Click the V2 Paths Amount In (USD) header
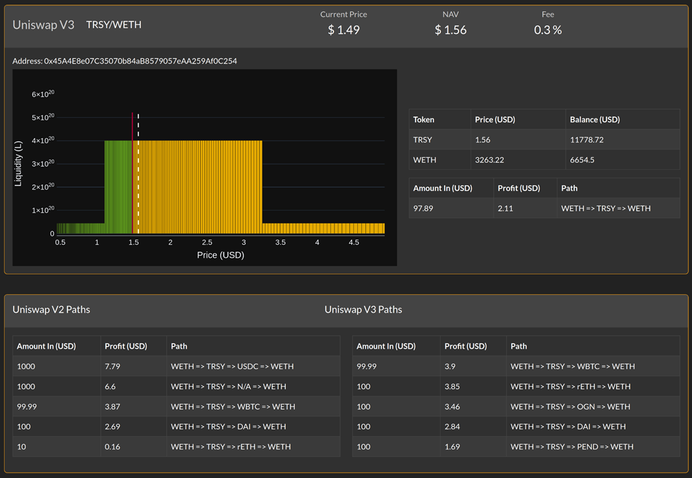Viewport: 692px width, 478px height. click(x=46, y=346)
